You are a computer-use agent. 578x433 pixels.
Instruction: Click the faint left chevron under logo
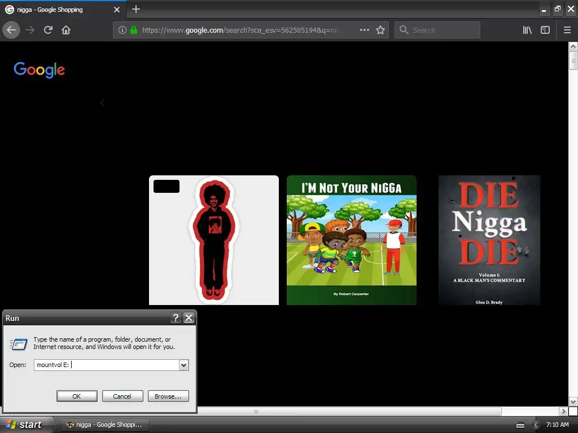[102, 103]
